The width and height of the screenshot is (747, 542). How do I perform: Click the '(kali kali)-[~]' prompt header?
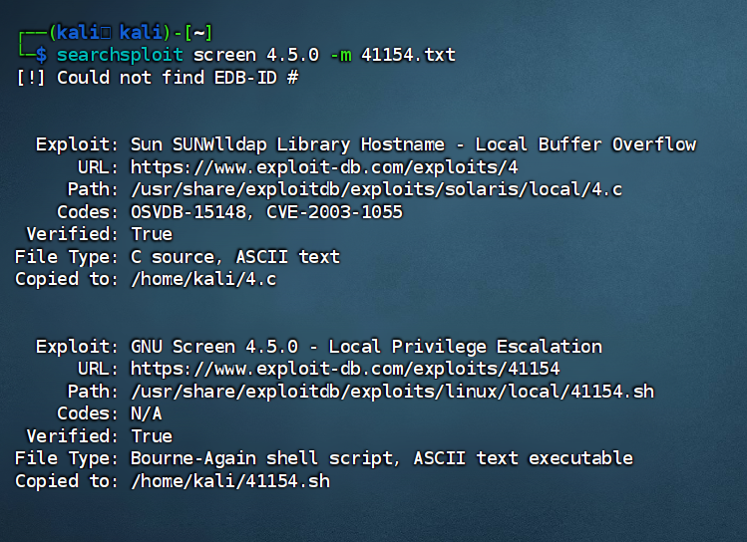coord(131,32)
